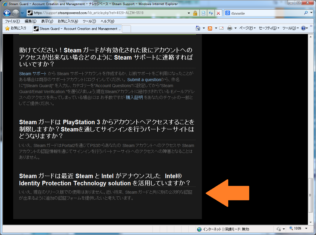Click the Internet Explorer icon in title bar
316x235 pixels.
(5, 4)
